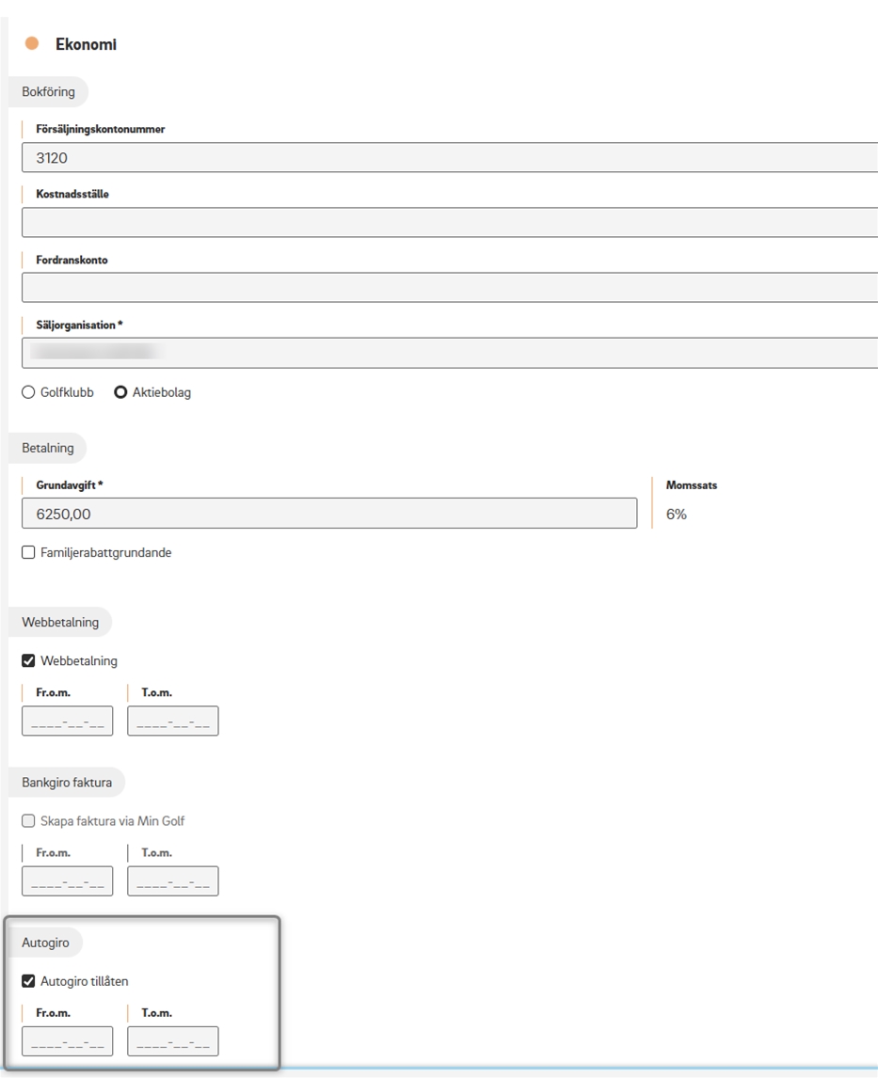Screen dimensions: 878x1078
Task: Choose the Aktiebolag radio option
Action: (x=120, y=392)
